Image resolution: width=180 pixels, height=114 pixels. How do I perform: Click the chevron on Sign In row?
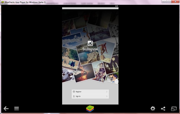[x=107, y=96]
